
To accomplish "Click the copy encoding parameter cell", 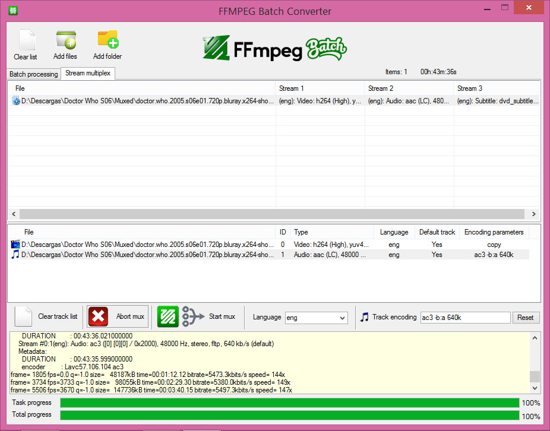I will coord(494,245).
